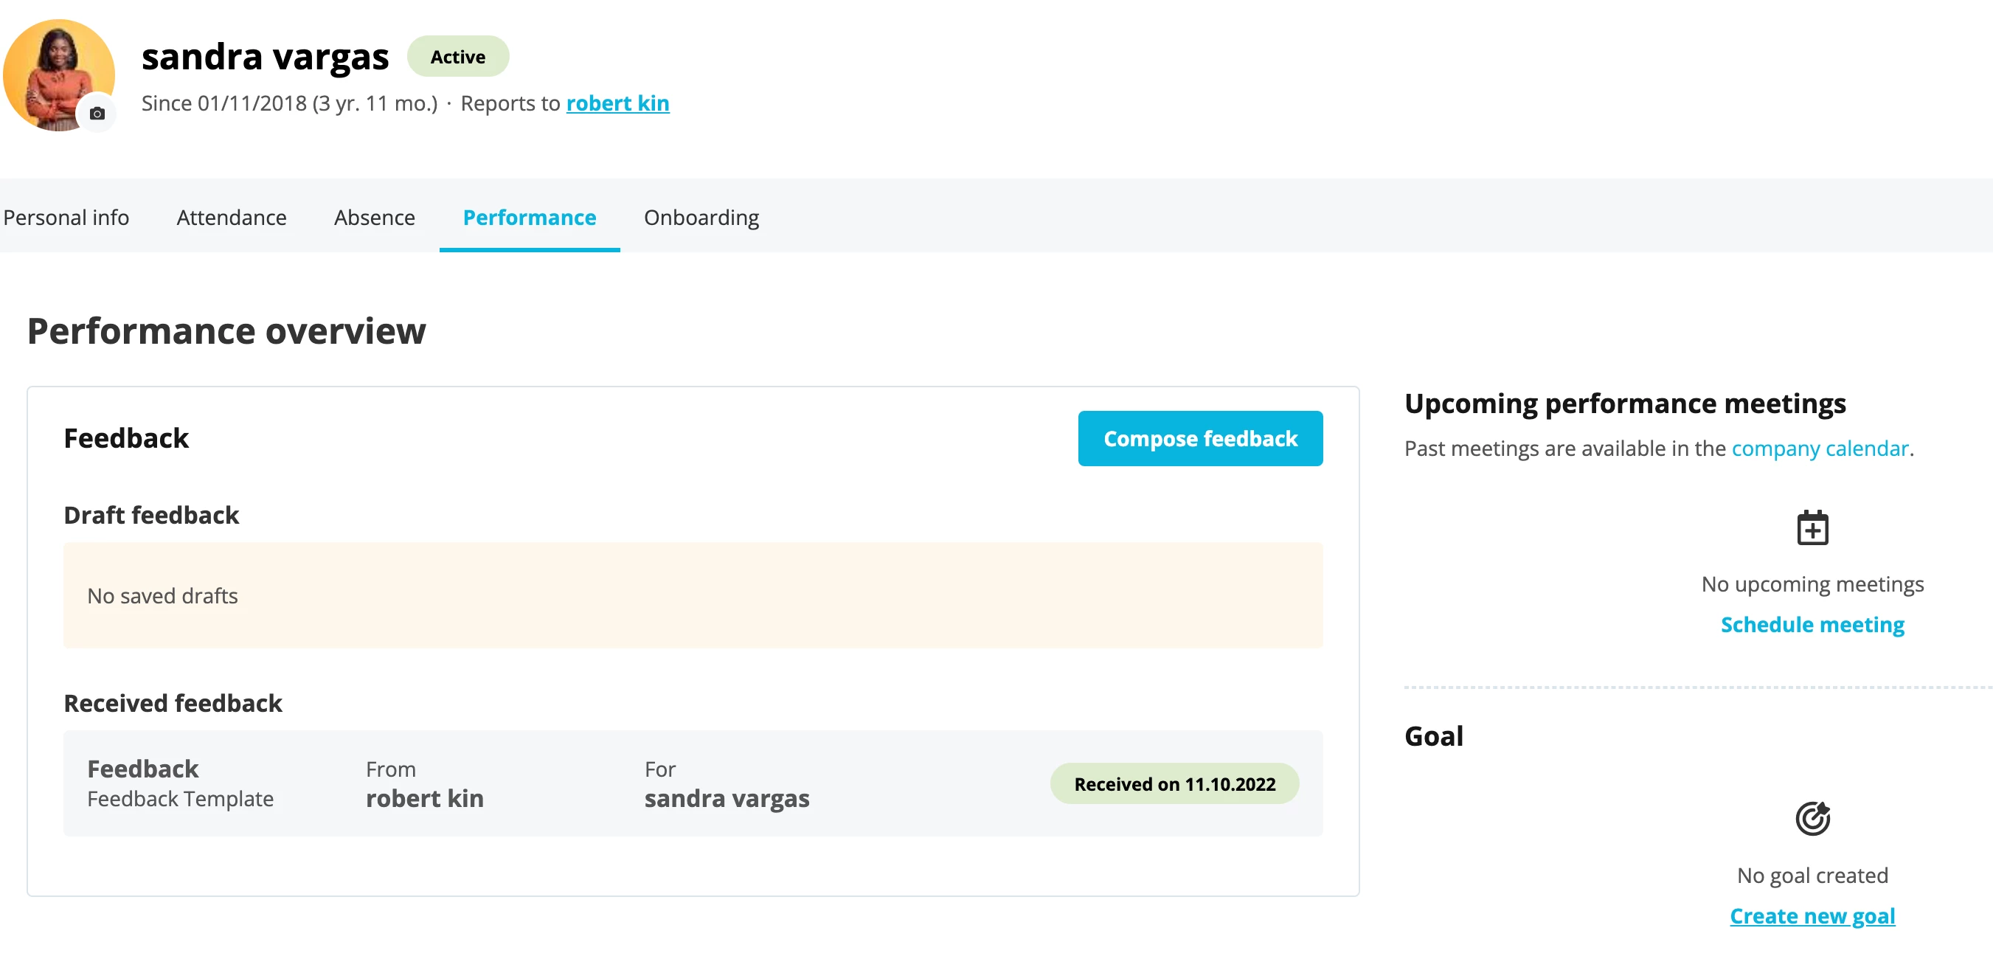Click the calendar plus icon
The width and height of the screenshot is (1993, 956).
[1812, 528]
